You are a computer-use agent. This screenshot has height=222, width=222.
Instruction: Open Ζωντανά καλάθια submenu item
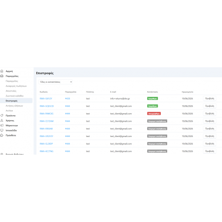click(x=15, y=96)
